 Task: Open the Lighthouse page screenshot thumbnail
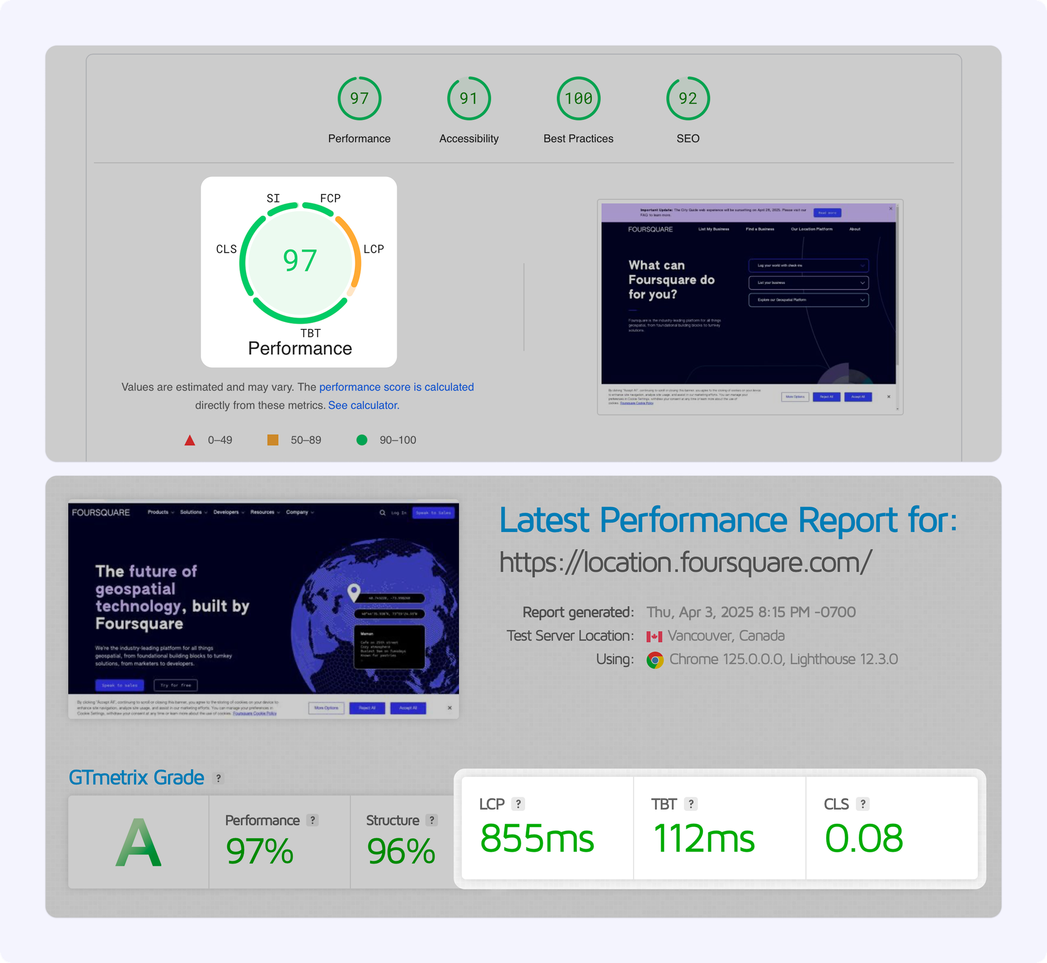click(750, 307)
